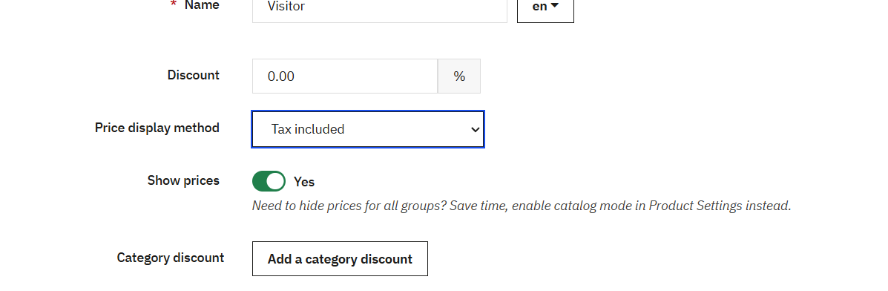The height and width of the screenshot is (291, 888).
Task: Click the caret triangle next to en
Action: pyautogui.click(x=554, y=6)
